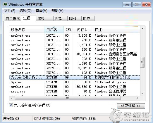
Task: Switch to the 服务 tab
Action: click(x=44, y=19)
